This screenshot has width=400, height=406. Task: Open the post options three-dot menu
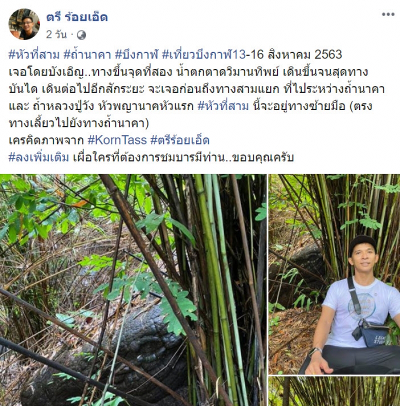(388, 14)
